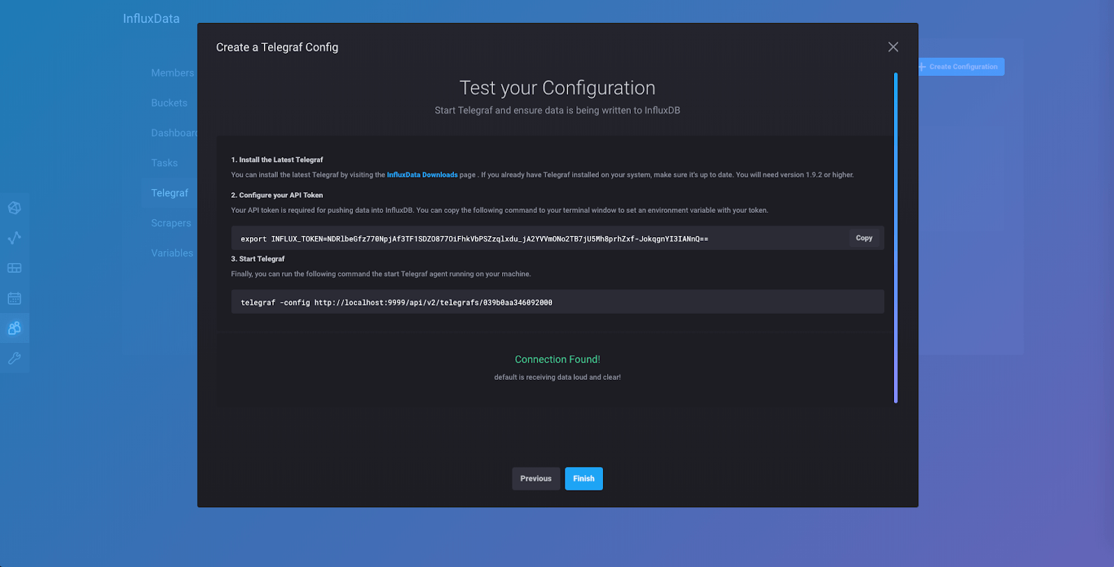Copy the INFLUX_TOKEN export command

point(863,238)
